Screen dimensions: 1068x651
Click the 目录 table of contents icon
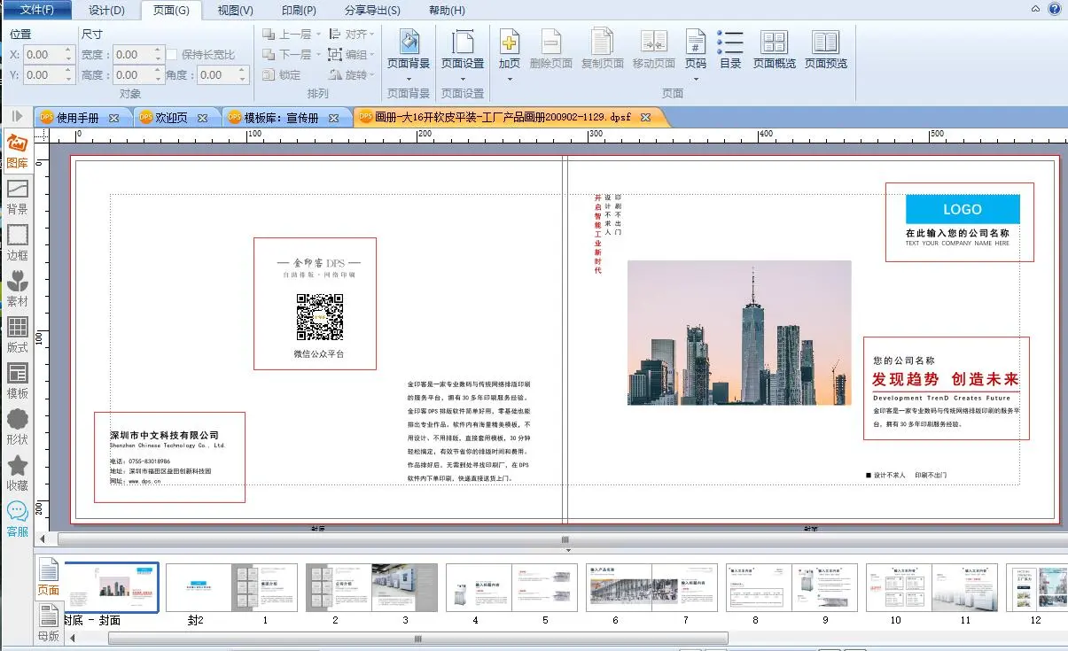coord(730,50)
